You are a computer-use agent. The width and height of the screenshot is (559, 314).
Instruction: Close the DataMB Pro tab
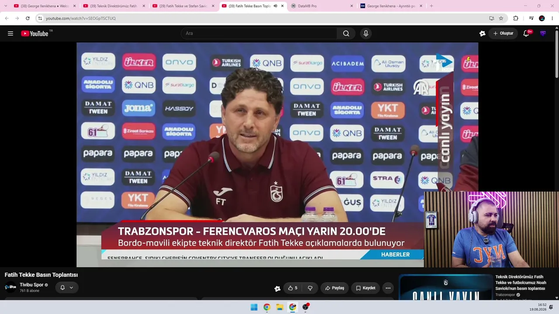click(352, 6)
